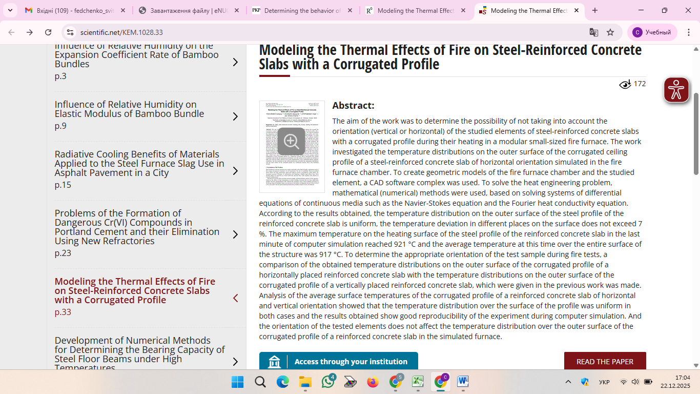Click Access through your institution button
700x394 pixels.
click(x=338, y=361)
